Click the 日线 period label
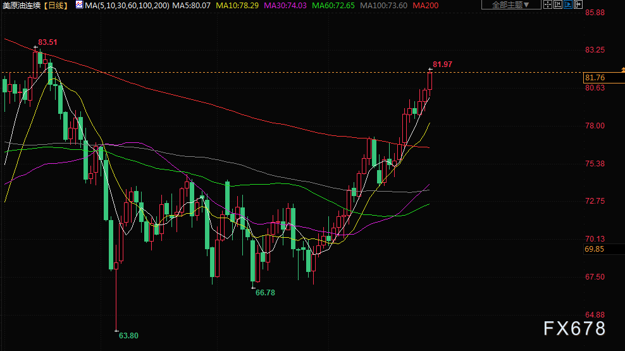This screenshot has height=351, width=625. (58, 5)
